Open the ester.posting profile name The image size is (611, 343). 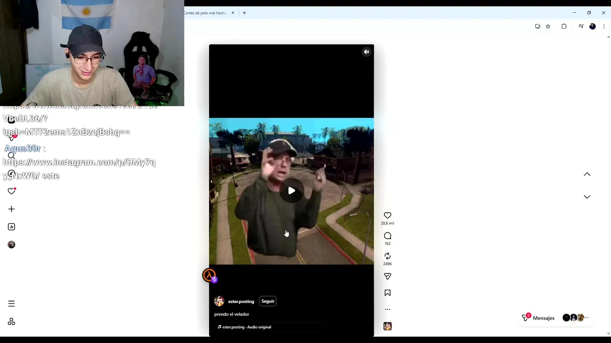coord(241,302)
